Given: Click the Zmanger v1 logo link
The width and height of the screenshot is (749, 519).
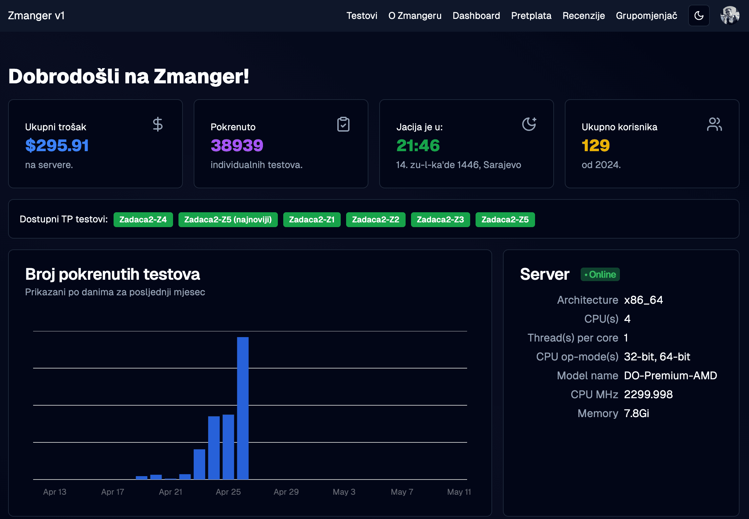Looking at the screenshot, I should click(x=36, y=16).
